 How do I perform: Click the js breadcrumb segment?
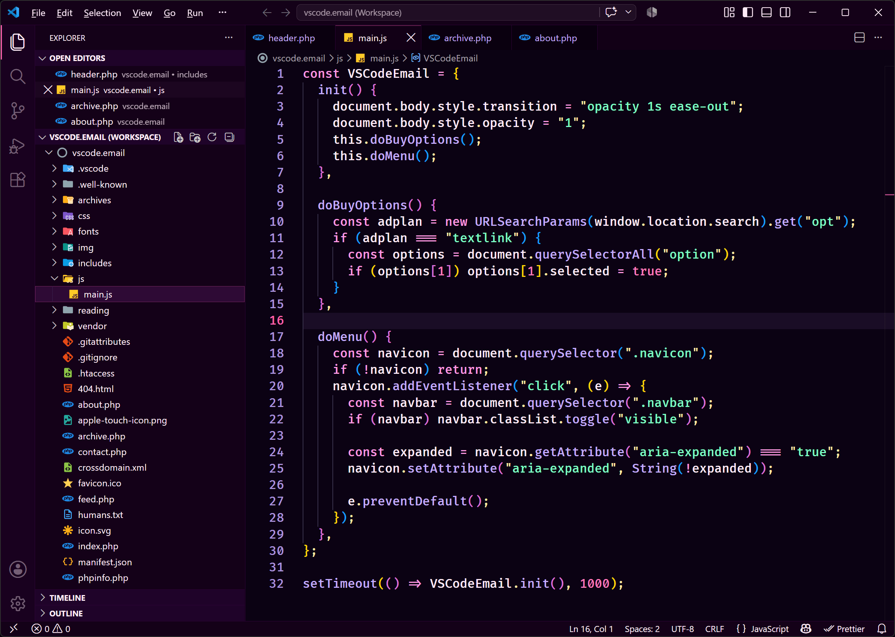pos(339,58)
